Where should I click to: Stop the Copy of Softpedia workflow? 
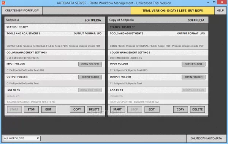[135, 109]
